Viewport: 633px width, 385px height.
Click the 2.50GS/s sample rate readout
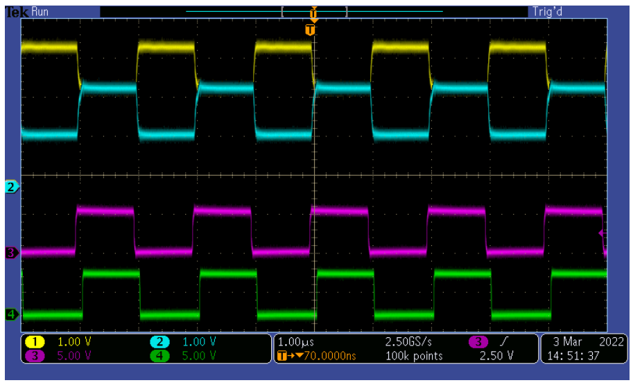pyautogui.click(x=410, y=342)
